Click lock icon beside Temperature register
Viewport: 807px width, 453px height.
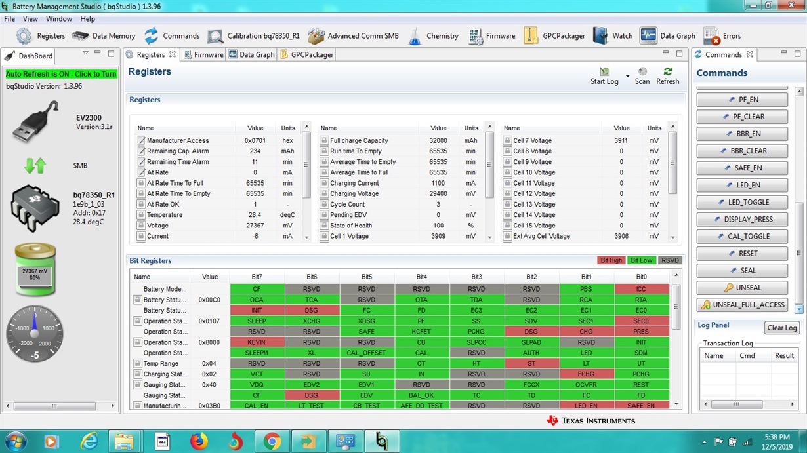click(141, 215)
